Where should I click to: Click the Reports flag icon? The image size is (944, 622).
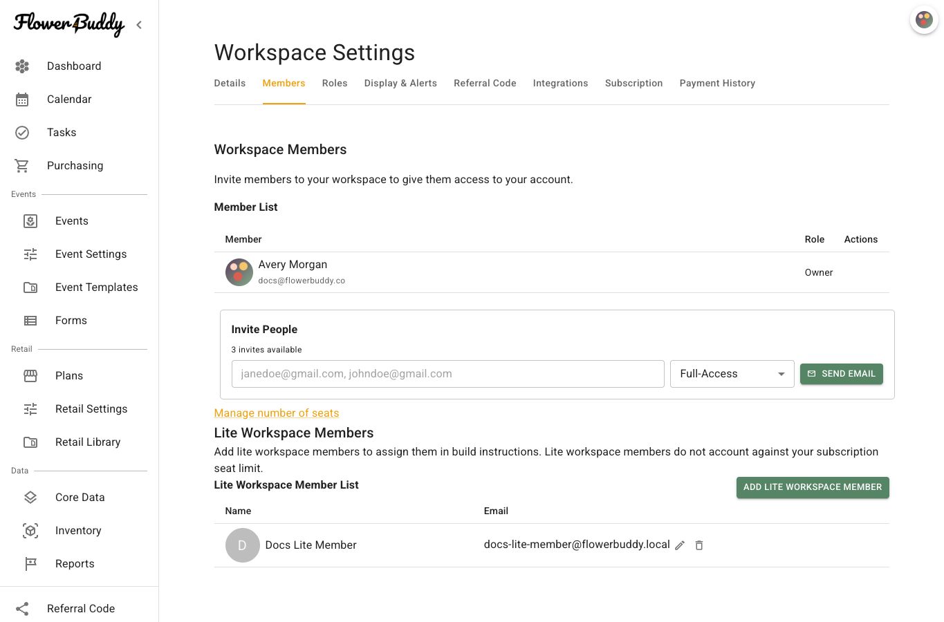point(30,564)
